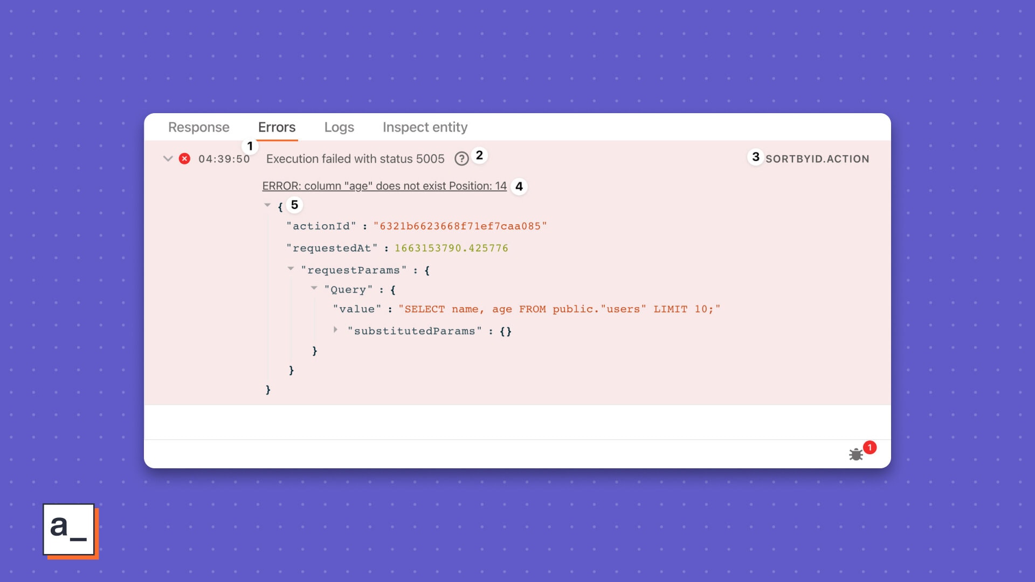Click the SORTBYID.ACTION source link
The width and height of the screenshot is (1035, 582).
pyautogui.click(x=817, y=159)
